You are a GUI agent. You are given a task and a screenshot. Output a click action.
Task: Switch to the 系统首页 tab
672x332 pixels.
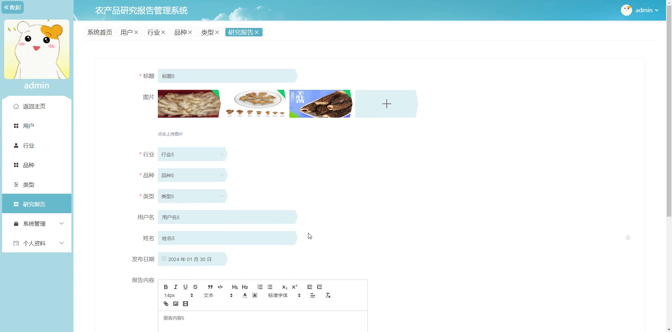(x=100, y=32)
